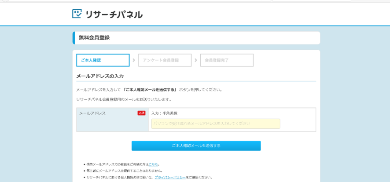
Task: Click the 無料会員登録 heading
Action: coord(94,38)
